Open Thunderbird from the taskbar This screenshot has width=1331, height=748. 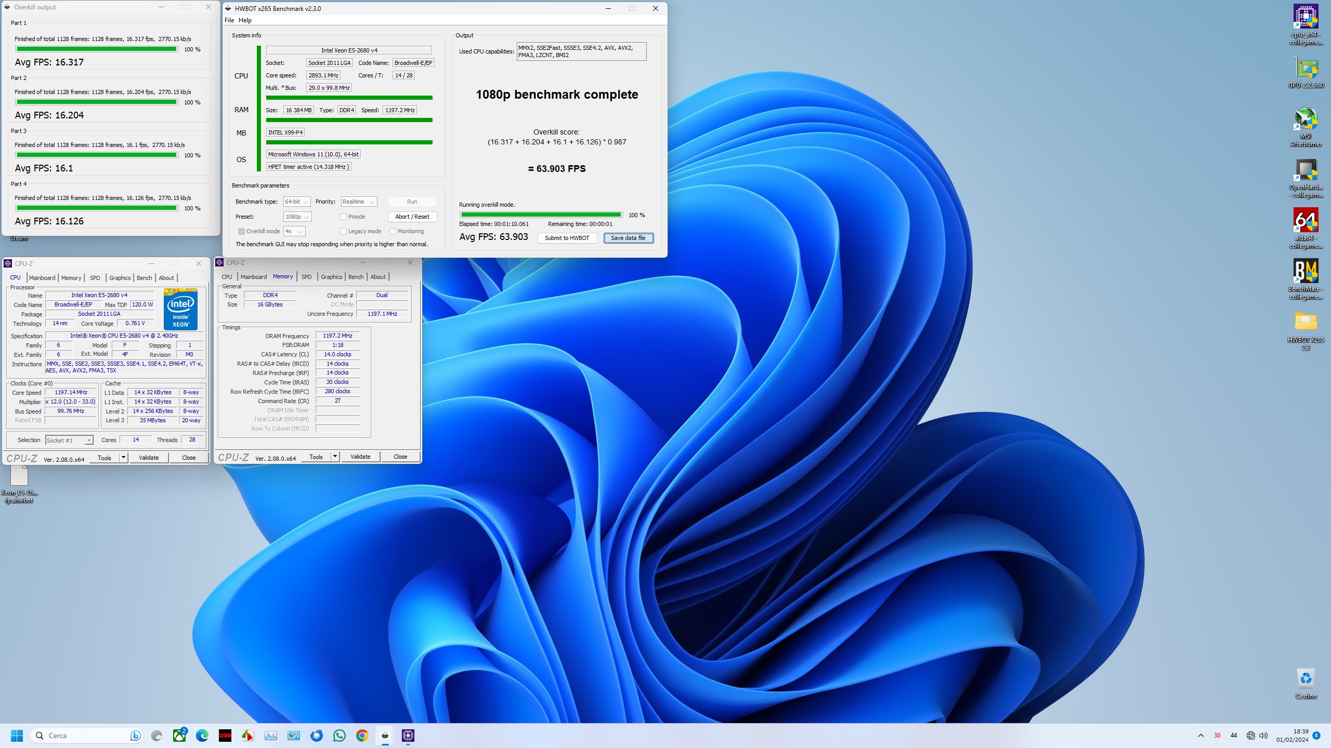317,736
